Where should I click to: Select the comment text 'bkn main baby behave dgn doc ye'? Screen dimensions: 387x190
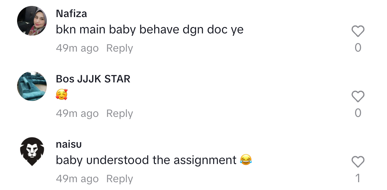tap(150, 30)
